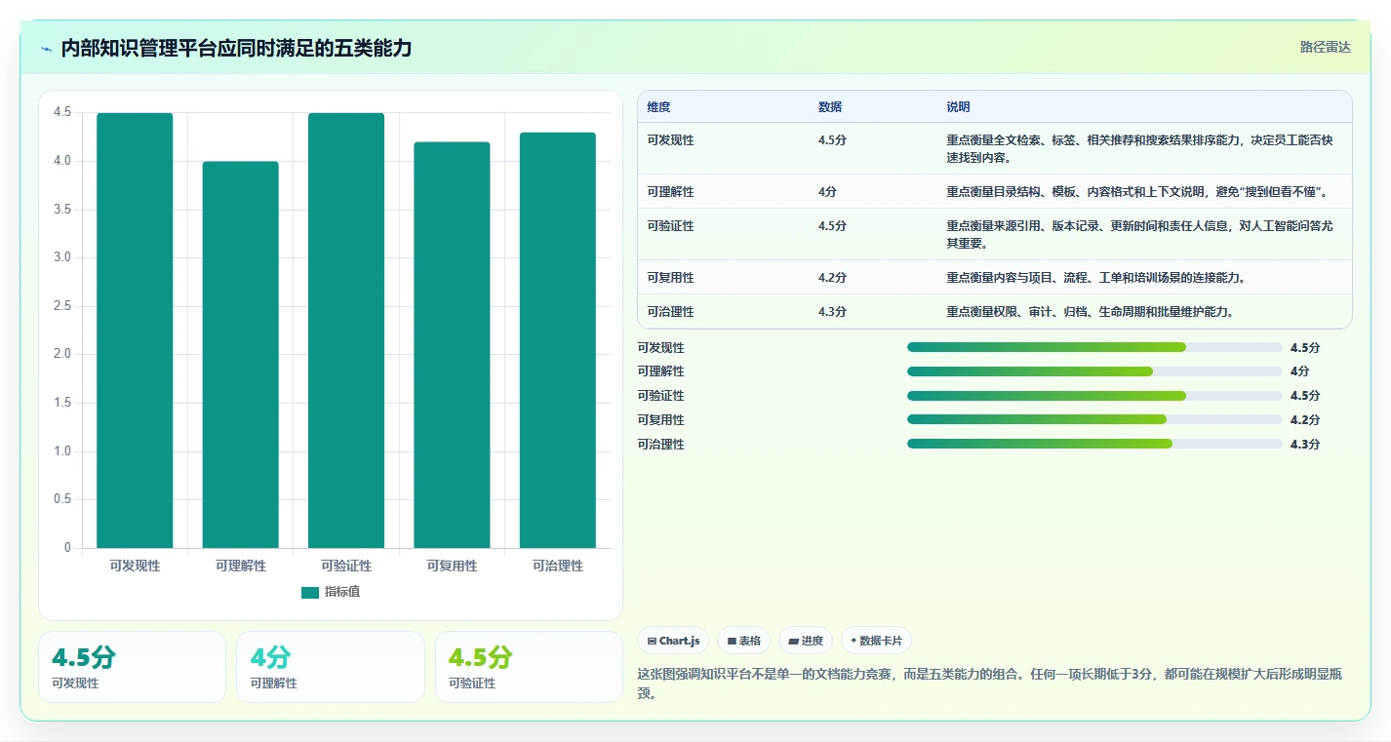Click the lightning icon beside the title
The width and height of the screenshot is (1391, 742).
46,49
